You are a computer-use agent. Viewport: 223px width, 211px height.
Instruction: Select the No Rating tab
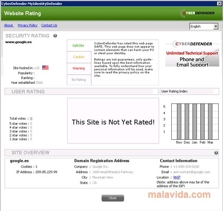[x=79, y=80]
